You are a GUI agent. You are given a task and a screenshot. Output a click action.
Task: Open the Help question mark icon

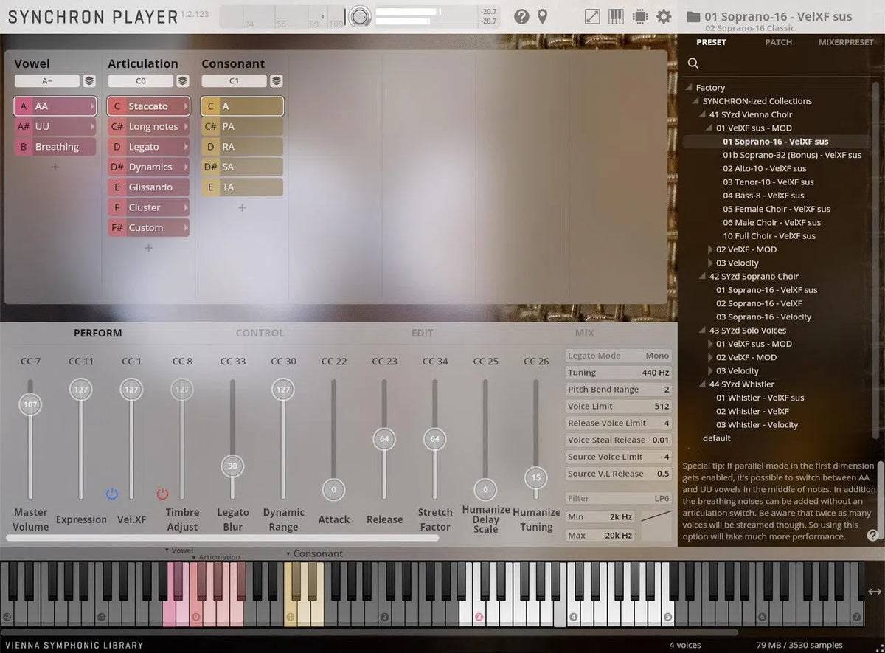[x=522, y=16]
